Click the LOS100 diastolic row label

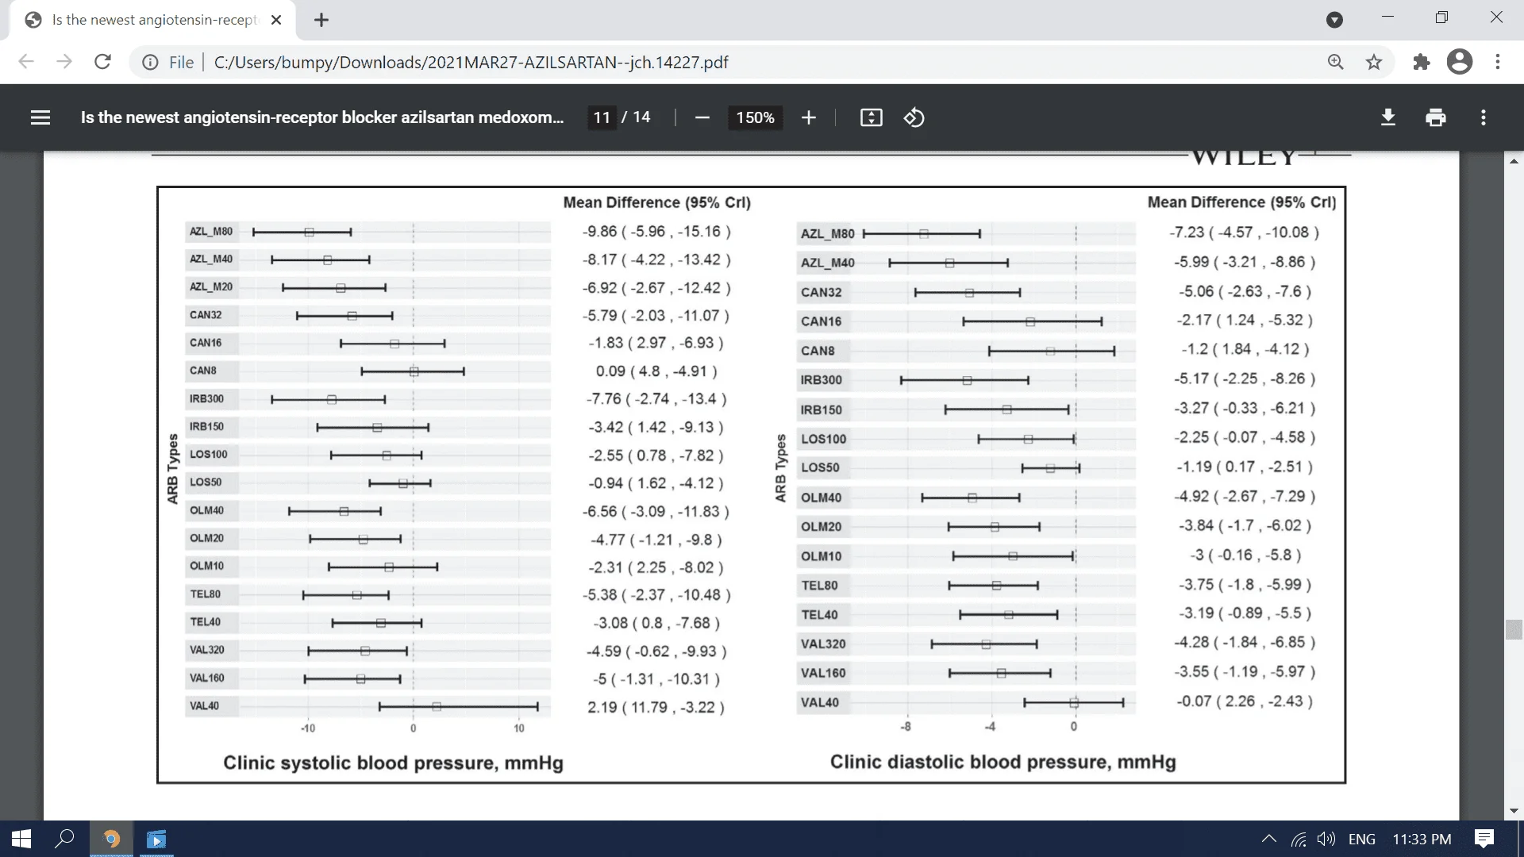(x=824, y=439)
